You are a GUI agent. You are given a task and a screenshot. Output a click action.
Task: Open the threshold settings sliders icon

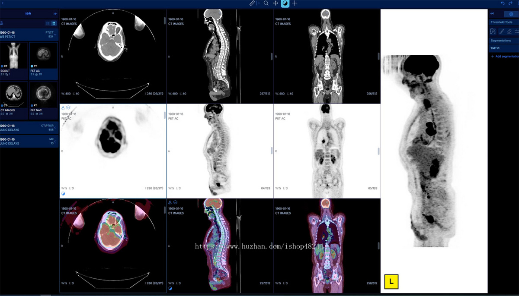[x=517, y=31]
